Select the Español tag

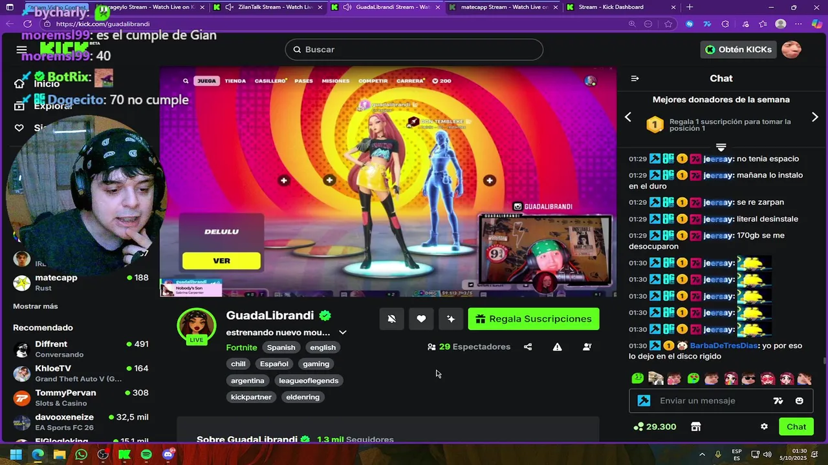click(274, 364)
